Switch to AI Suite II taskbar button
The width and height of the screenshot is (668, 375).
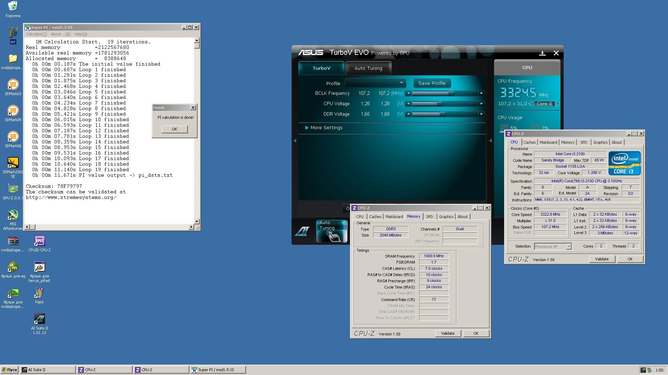[x=48, y=370]
